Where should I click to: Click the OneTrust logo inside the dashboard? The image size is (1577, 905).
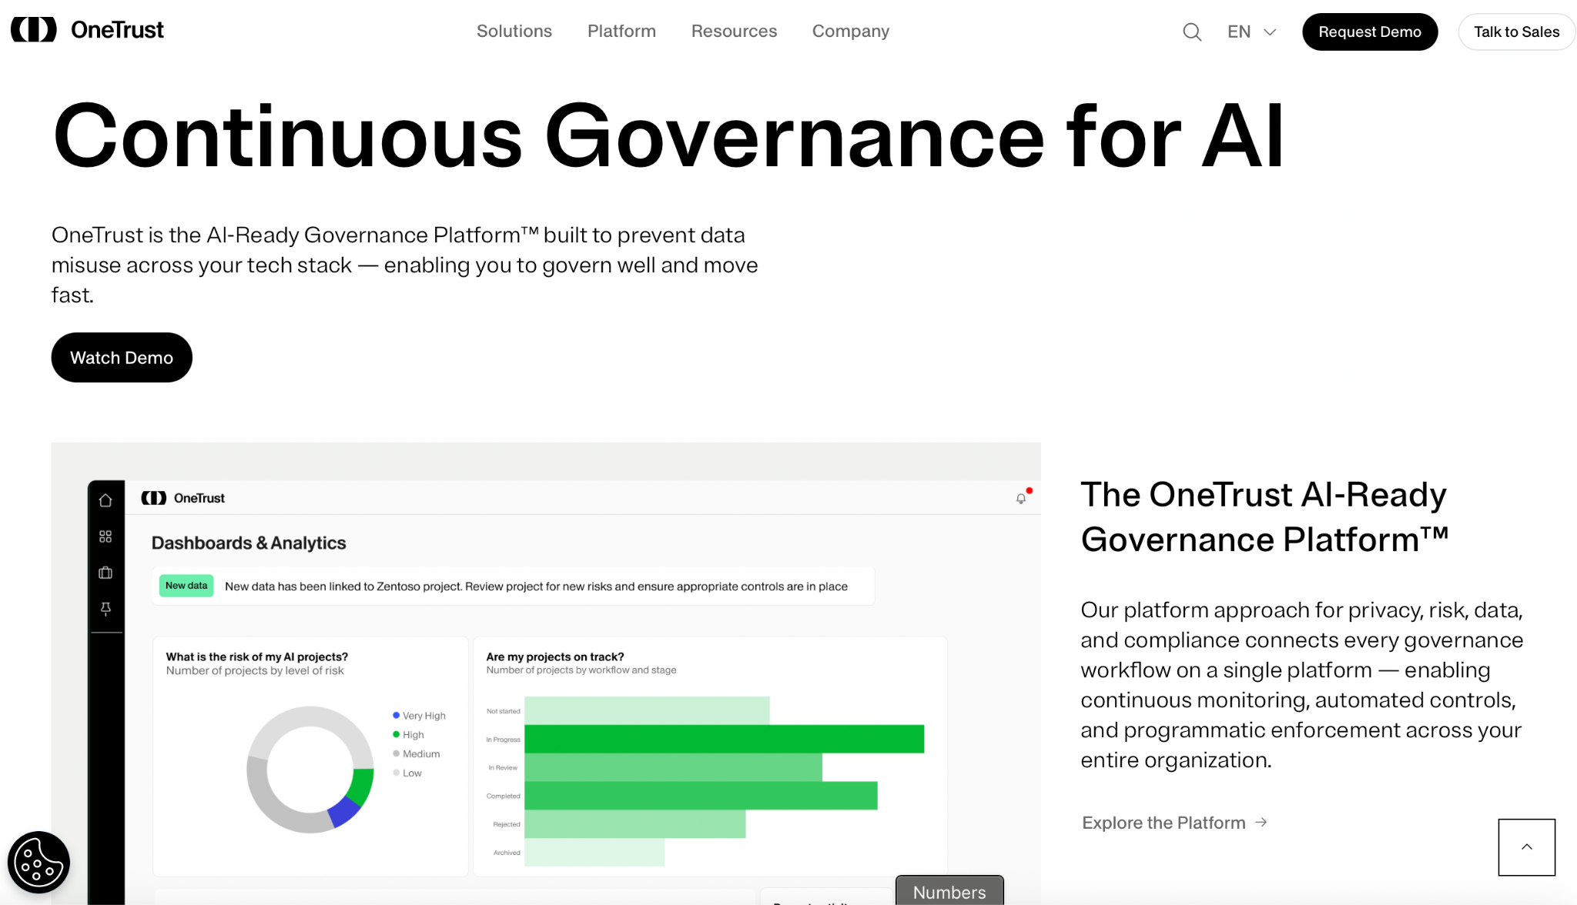tap(183, 498)
